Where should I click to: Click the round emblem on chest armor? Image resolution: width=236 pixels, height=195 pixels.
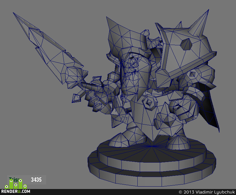[x=149, y=102]
